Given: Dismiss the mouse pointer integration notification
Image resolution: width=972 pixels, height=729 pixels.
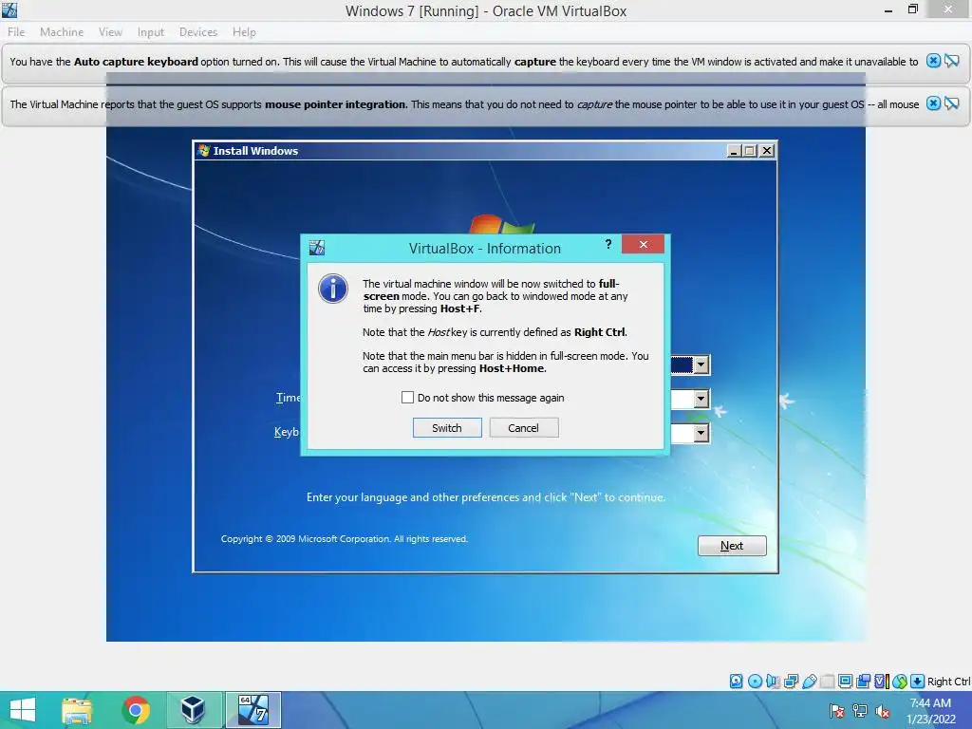Looking at the screenshot, I should pyautogui.click(x=933, y=103).
